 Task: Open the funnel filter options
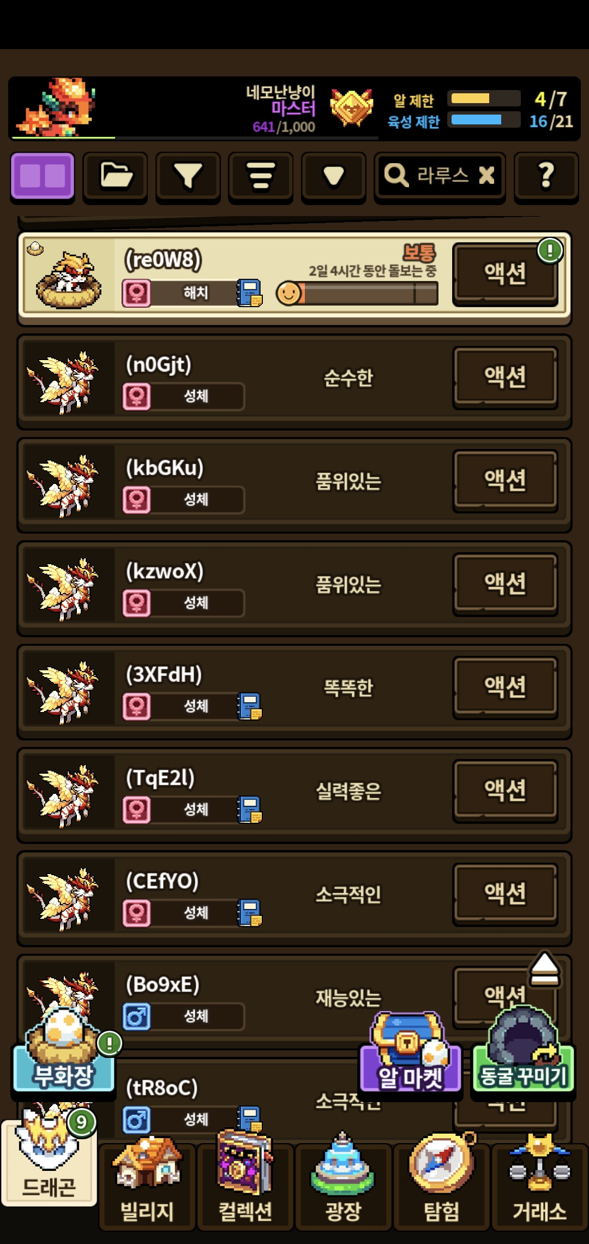click(188, 176)
